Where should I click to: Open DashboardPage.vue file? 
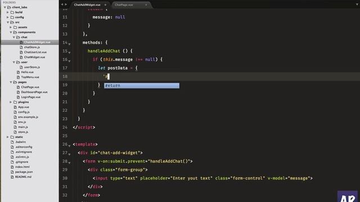(x=34, y=92)
